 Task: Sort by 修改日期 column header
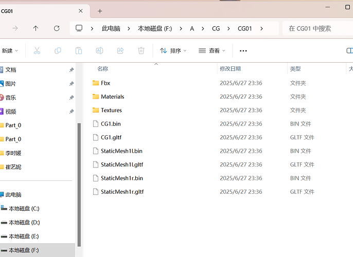tap(231, 69)
